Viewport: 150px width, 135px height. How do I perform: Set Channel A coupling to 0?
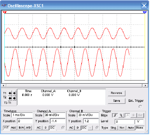click(x=46, y=128)
